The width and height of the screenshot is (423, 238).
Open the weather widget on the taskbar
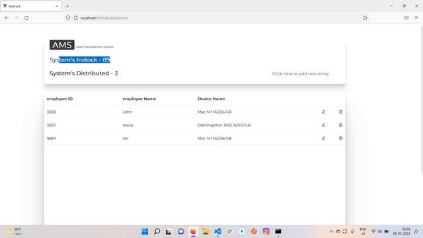14,231
